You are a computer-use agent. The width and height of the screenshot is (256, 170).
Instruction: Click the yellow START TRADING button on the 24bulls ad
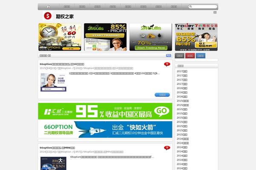click(x=105, y=35)
